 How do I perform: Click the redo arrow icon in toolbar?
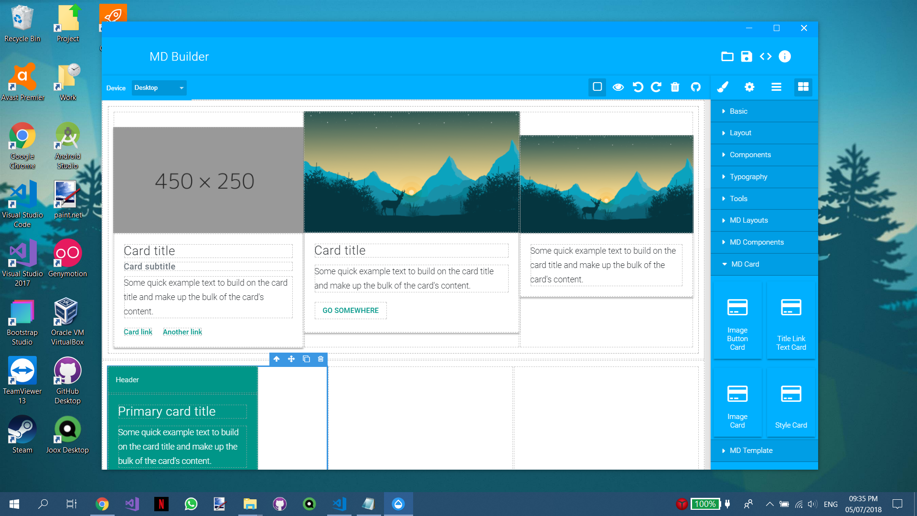pos(656,87)
